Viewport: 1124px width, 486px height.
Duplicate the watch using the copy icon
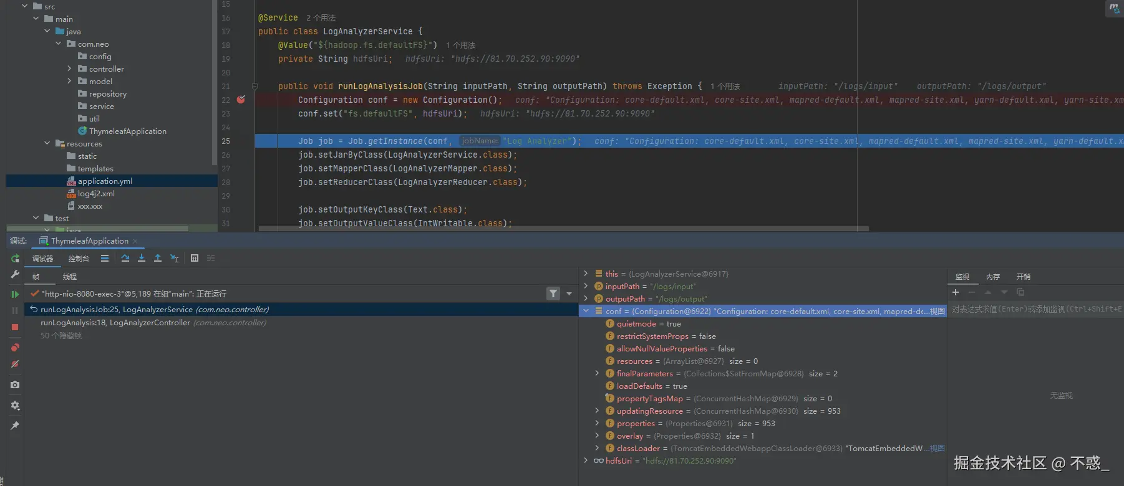coord(1020,292)
